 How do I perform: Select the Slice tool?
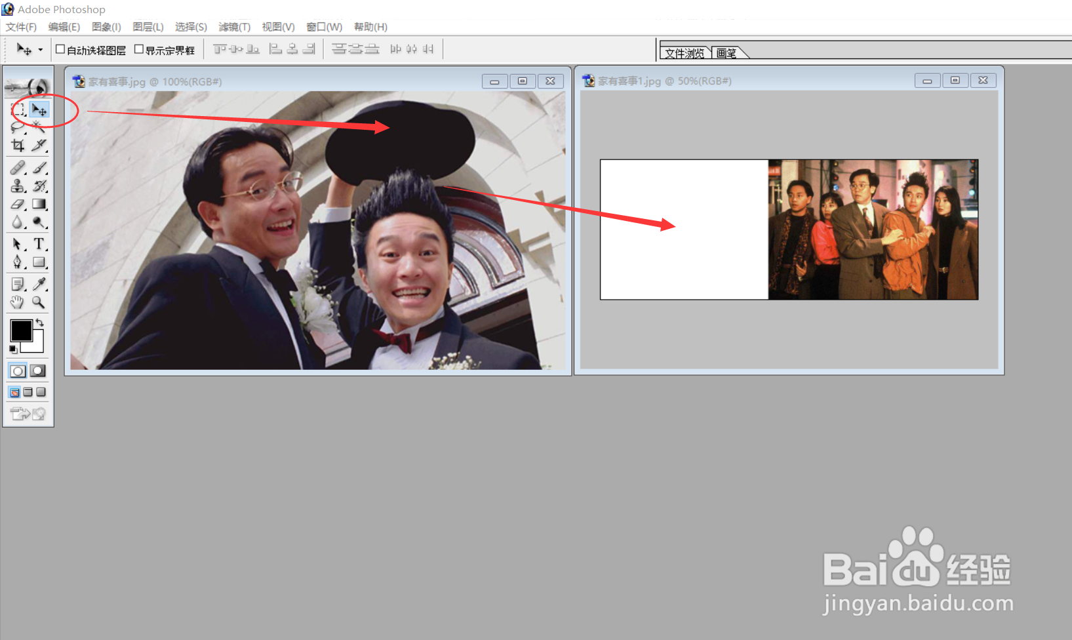click(x=39, y=145)
